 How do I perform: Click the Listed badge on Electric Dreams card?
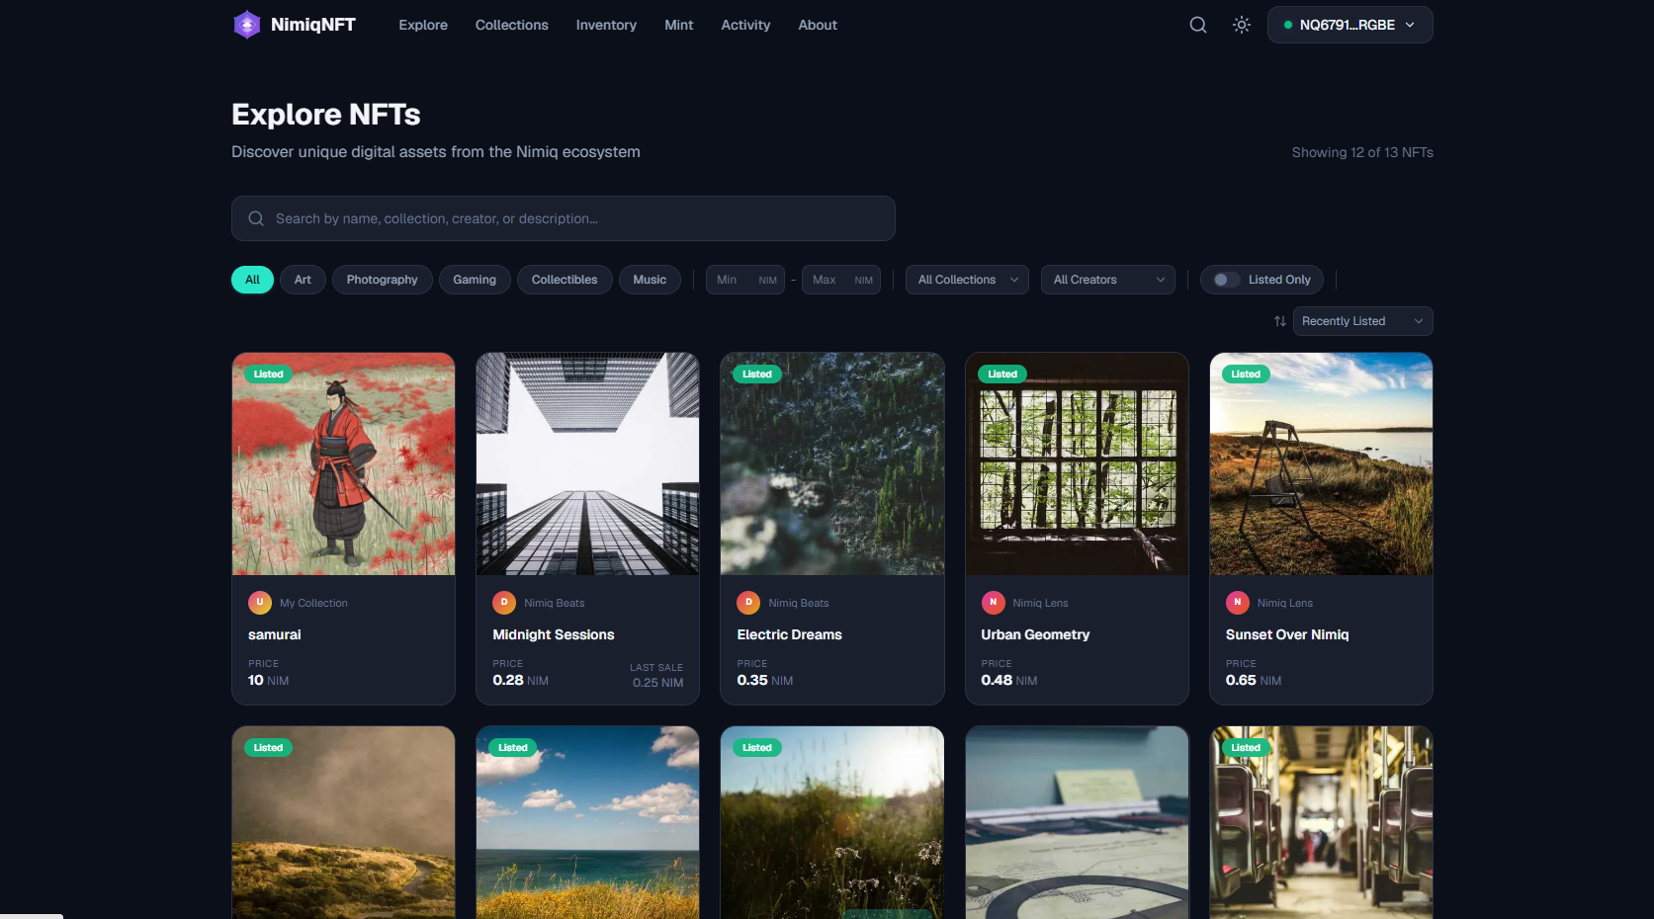[757, 375]
